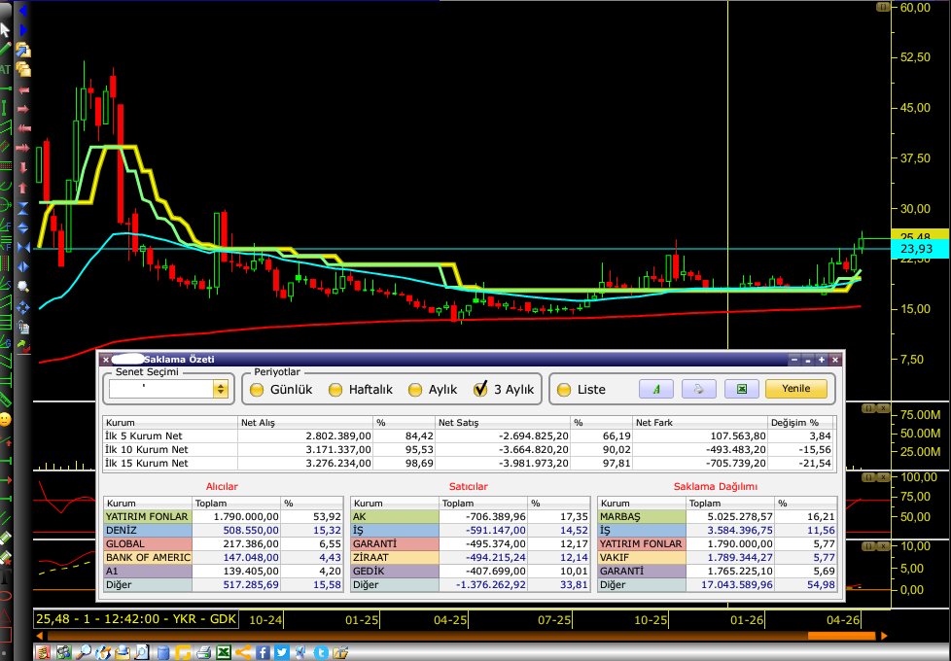Click the mail envelope icon in bottom toolbar
The height and width of the screenshot is (661, 951).
[x=123, y=652]
